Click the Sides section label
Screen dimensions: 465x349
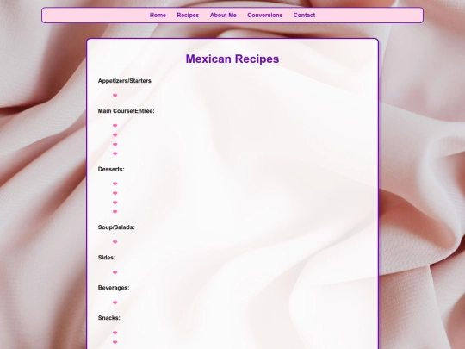click(x=107, y=258)
